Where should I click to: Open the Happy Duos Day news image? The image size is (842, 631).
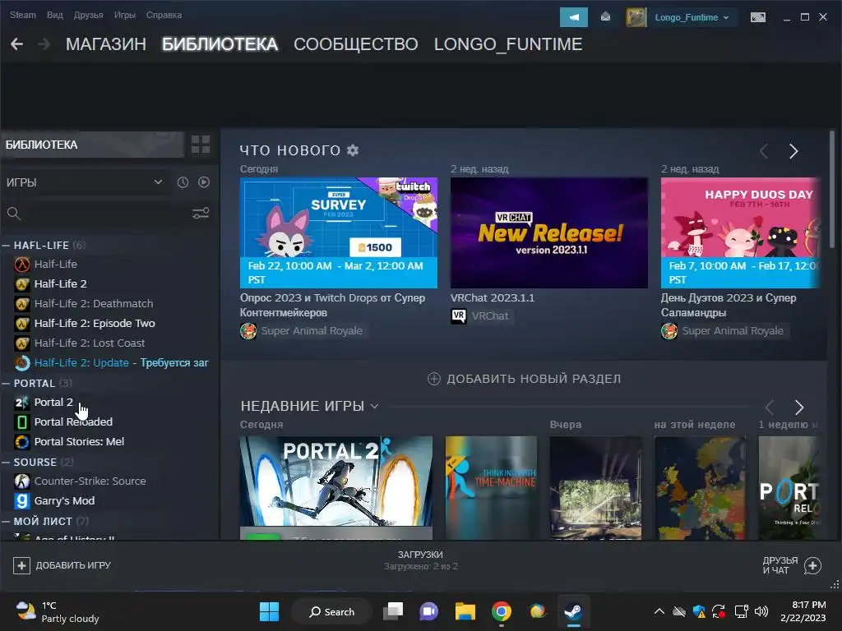(740, 233)
